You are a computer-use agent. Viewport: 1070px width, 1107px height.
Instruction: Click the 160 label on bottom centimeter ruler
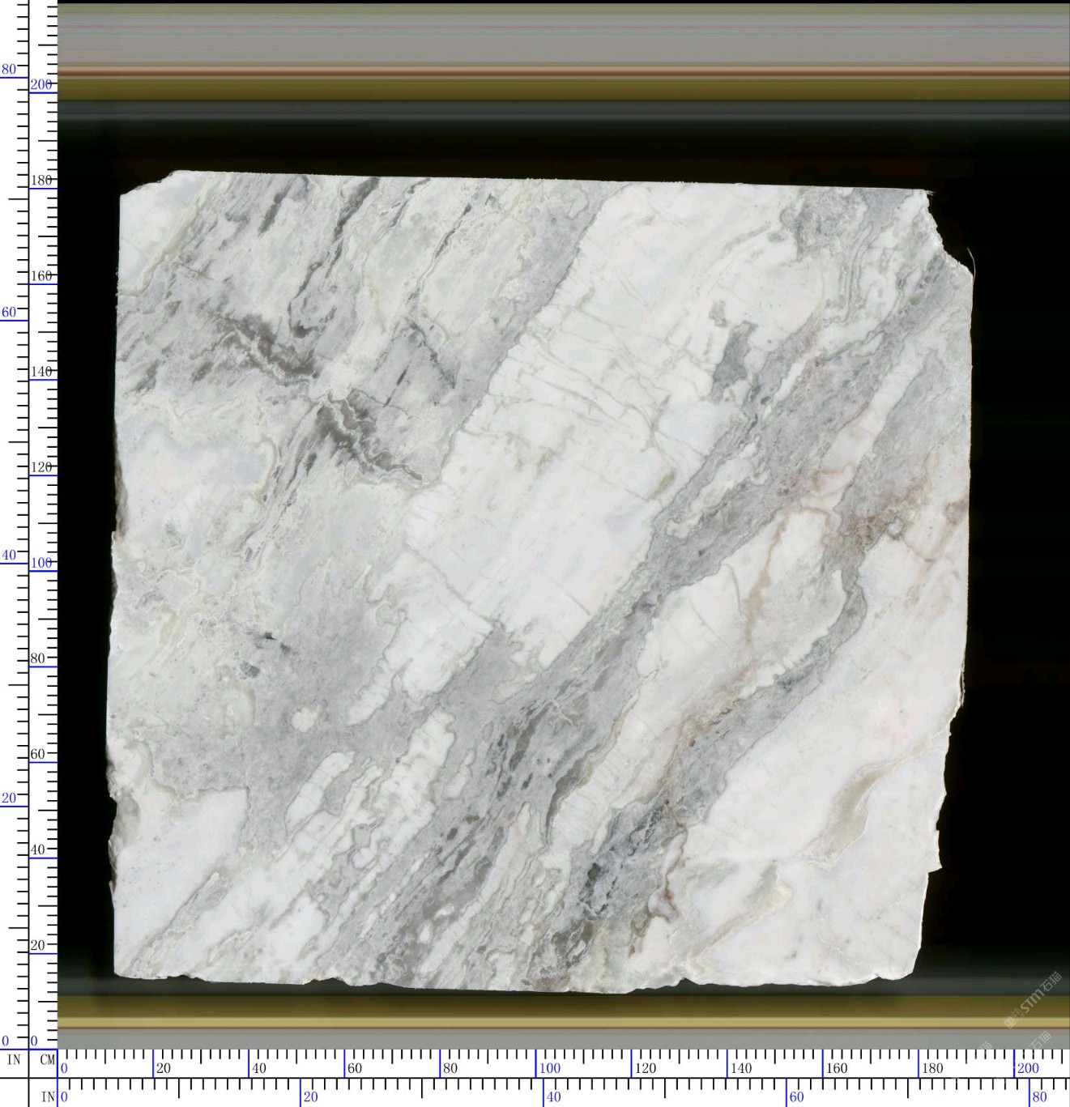coord(836,1068)
